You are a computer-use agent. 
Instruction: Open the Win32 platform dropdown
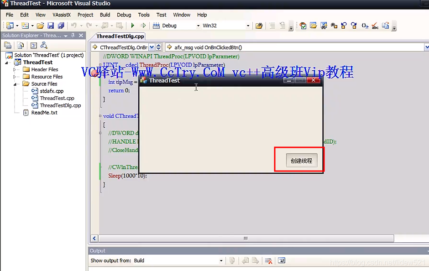pyautogui.click(x=248, y=26)
